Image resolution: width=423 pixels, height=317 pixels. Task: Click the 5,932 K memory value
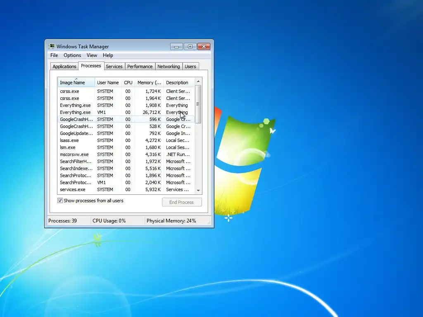tap(153, 189)
